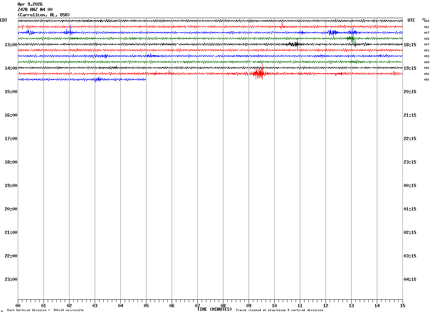Click the 20:15 UTC time label

[410, 91]
